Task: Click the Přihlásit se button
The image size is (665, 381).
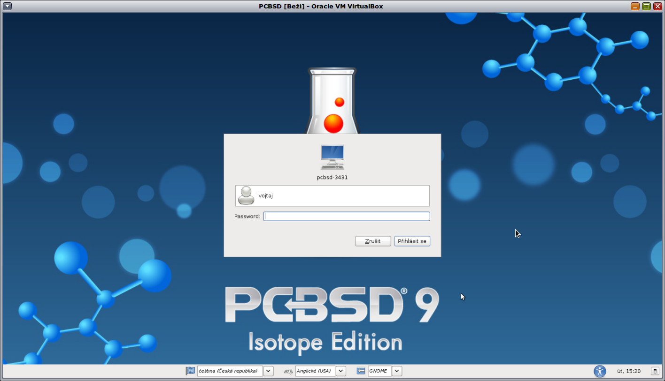Action: (x=412, y=241)
